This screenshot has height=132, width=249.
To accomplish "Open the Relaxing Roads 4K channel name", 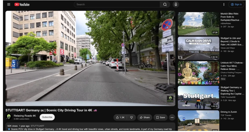I will click(x=25, y=116).
